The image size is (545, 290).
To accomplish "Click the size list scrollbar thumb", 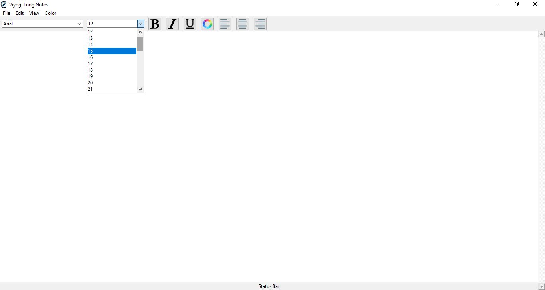I will click(x=140, y=44).
